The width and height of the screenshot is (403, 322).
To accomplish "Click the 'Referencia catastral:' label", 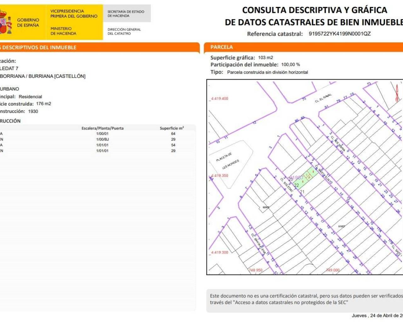I will 275,34.
